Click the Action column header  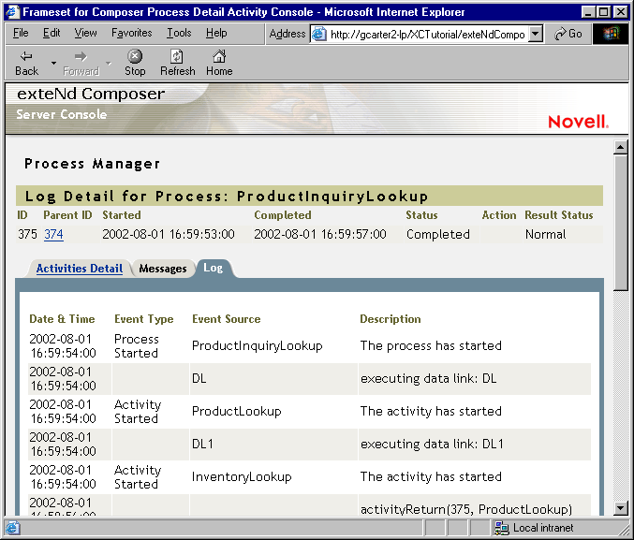pyautogui.click(x=499, y=215)
